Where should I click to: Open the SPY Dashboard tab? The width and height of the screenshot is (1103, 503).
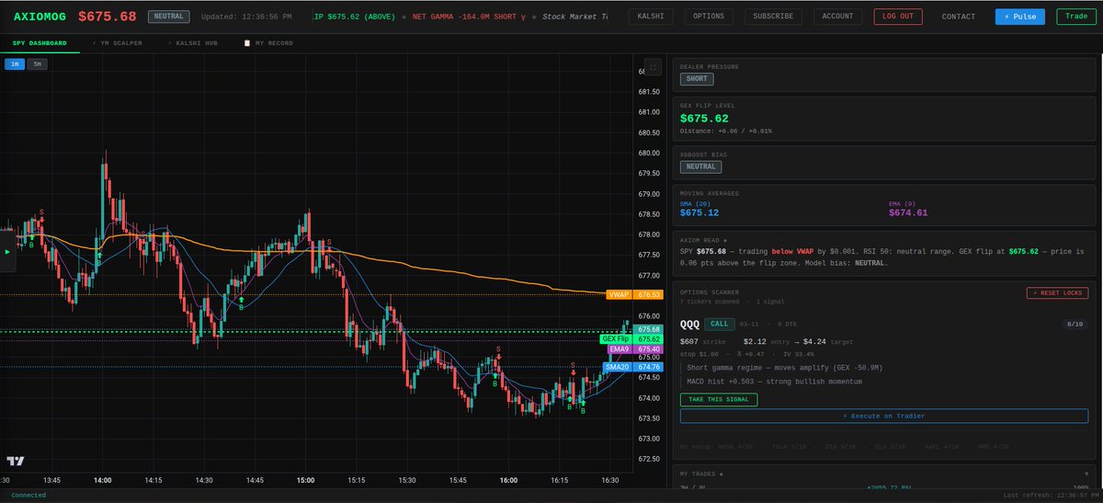pyautogui.click(x=40, y=43)
